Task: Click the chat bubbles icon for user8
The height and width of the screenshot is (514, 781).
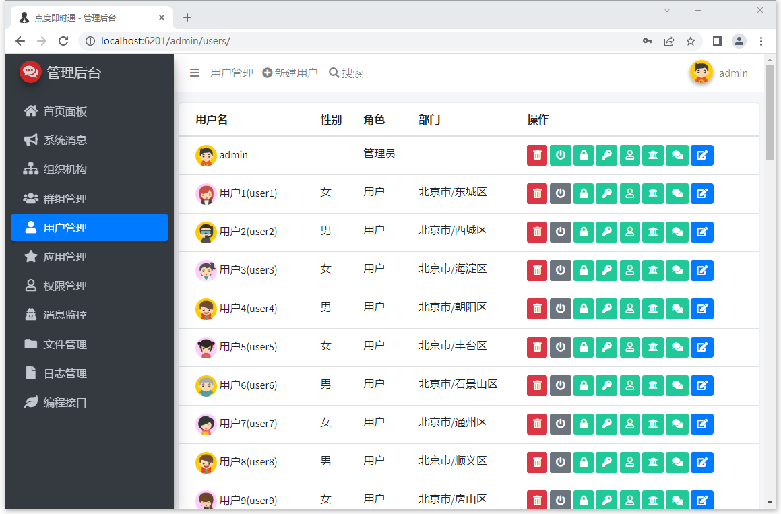Action: (677, 461)
